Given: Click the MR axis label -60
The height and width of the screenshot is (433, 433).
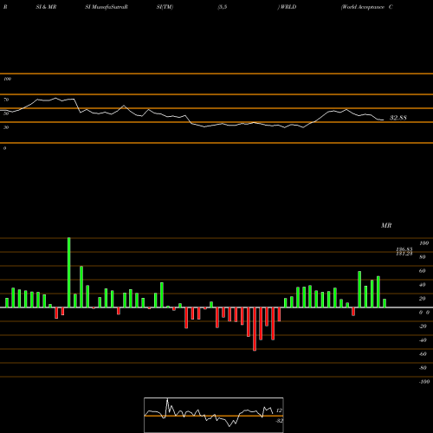Looking at the screenshot, I should coord(423,354).
